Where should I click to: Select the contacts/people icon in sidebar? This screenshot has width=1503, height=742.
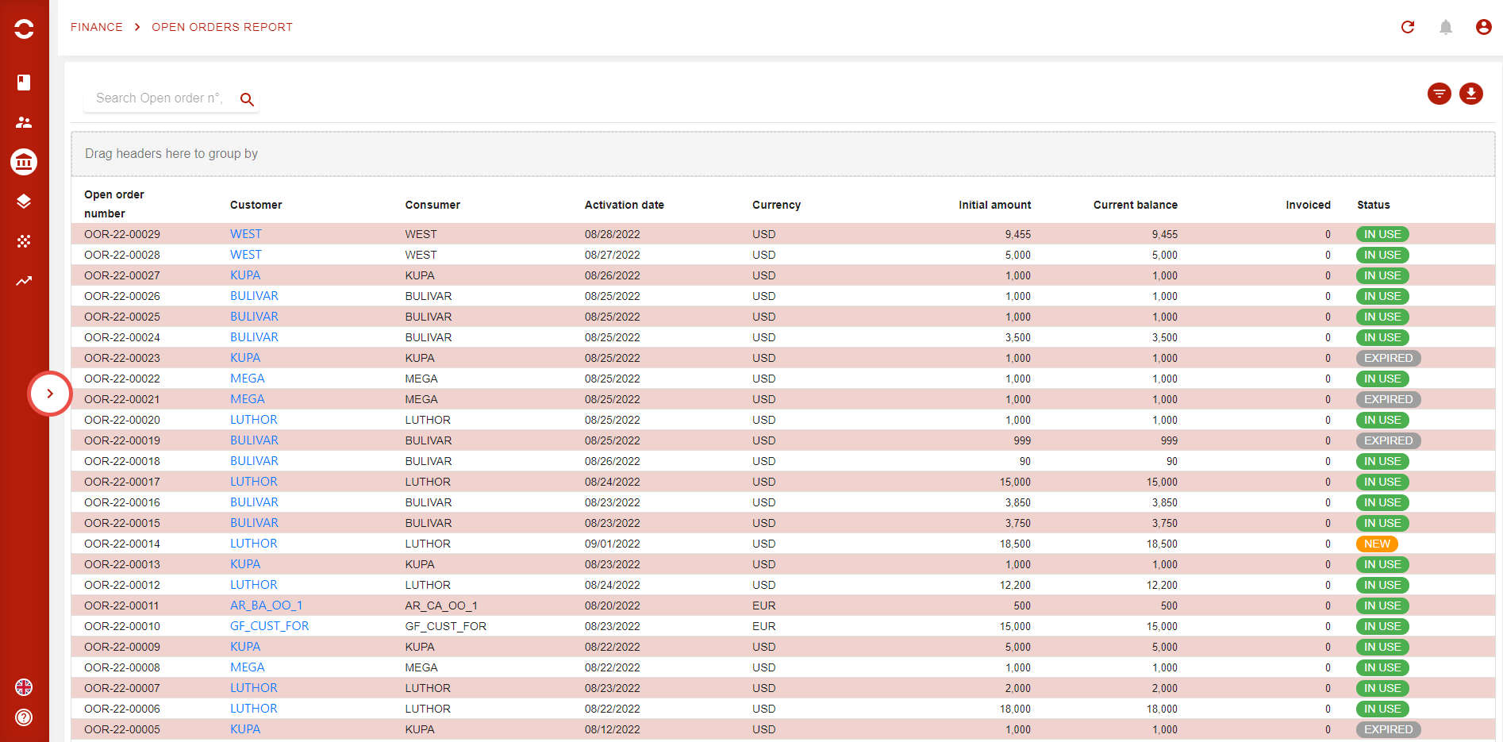point(24,122)
